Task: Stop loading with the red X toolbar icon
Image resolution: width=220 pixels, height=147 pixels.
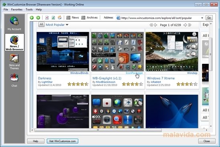Action: point(47,18)
